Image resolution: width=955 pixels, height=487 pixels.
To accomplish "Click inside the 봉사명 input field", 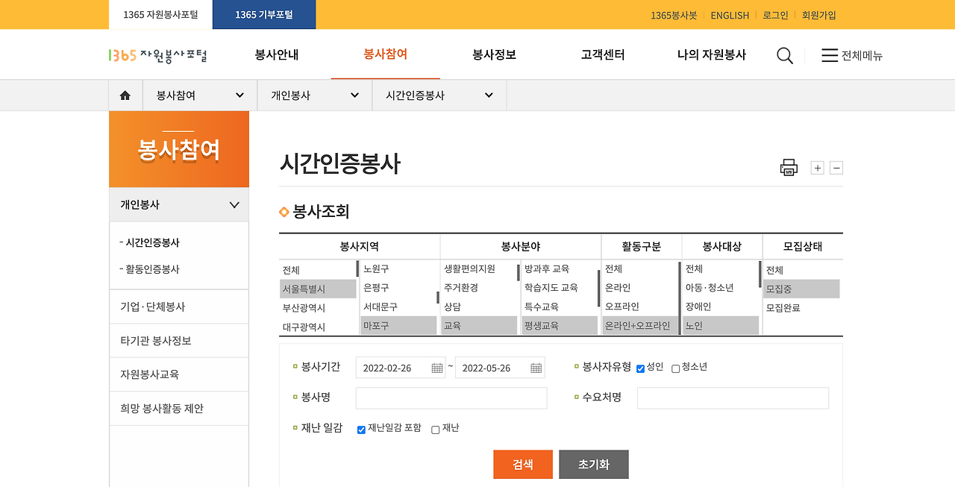I will pos(451,398).
